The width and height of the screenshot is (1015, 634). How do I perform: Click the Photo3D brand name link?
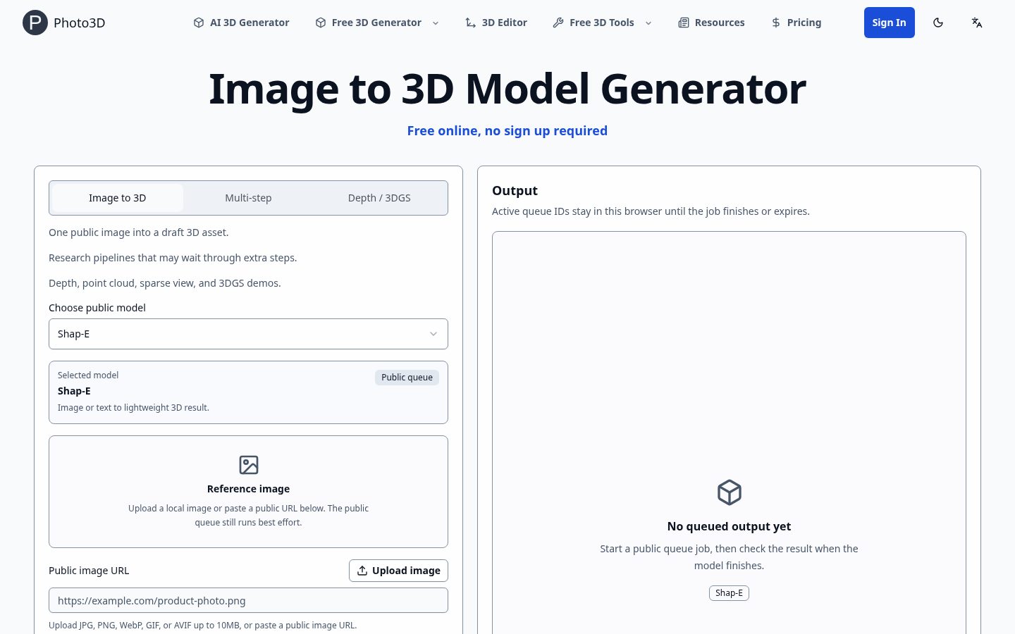point(80,23)
